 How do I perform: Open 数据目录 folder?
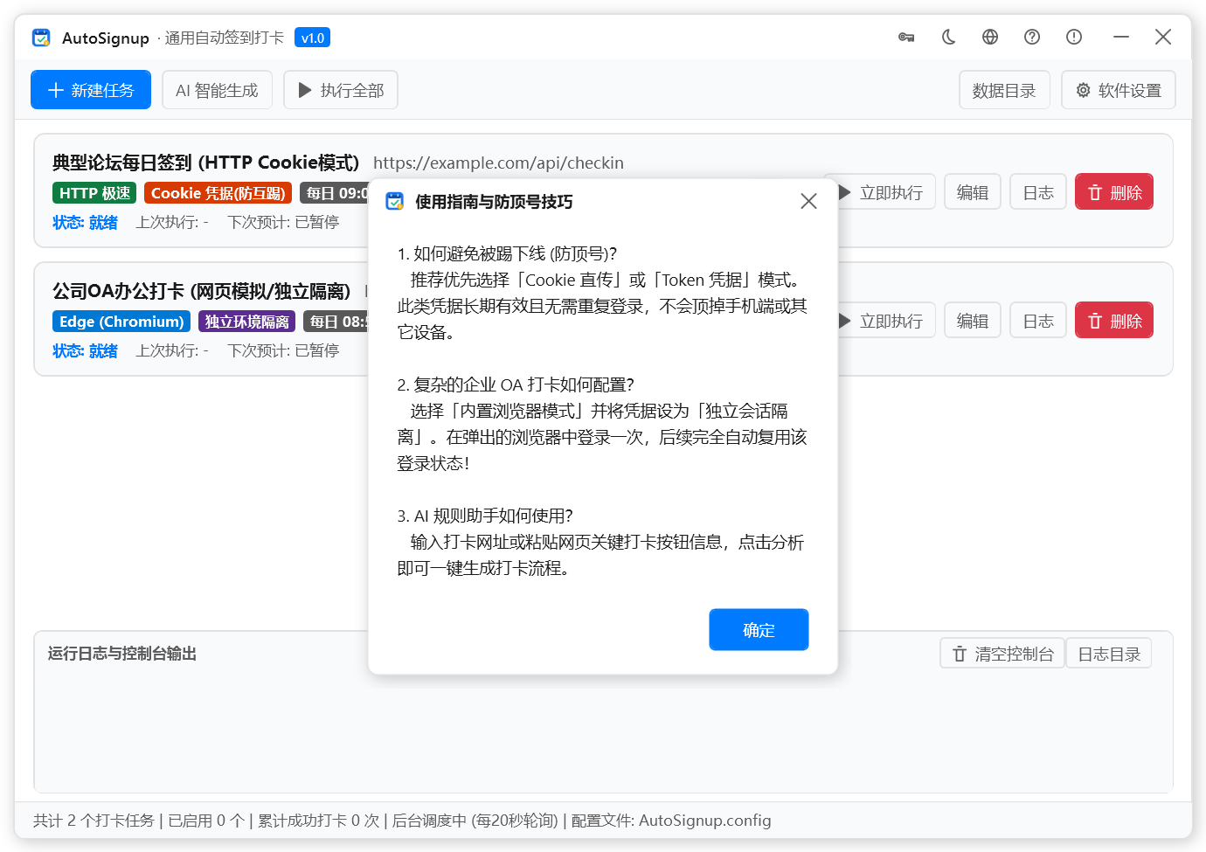(1004, 90)
